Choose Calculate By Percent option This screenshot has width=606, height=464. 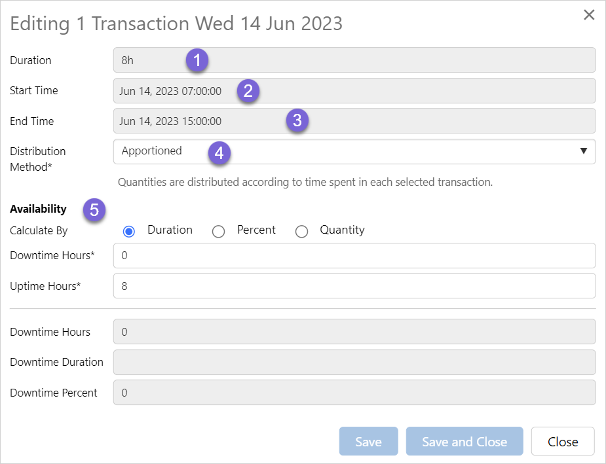[x=219, y=231]
